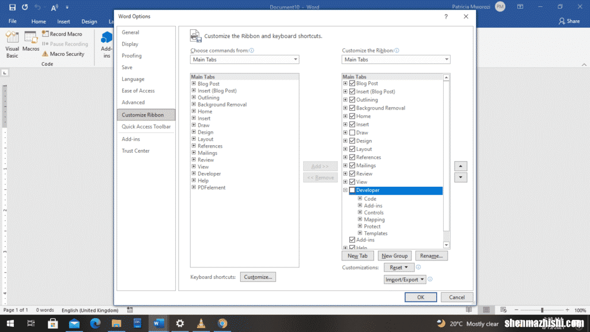This screenshot has height=332, width=590.
Task: Click the Save icon in Quick Access Toolbar
Action: tap(12, 7)
